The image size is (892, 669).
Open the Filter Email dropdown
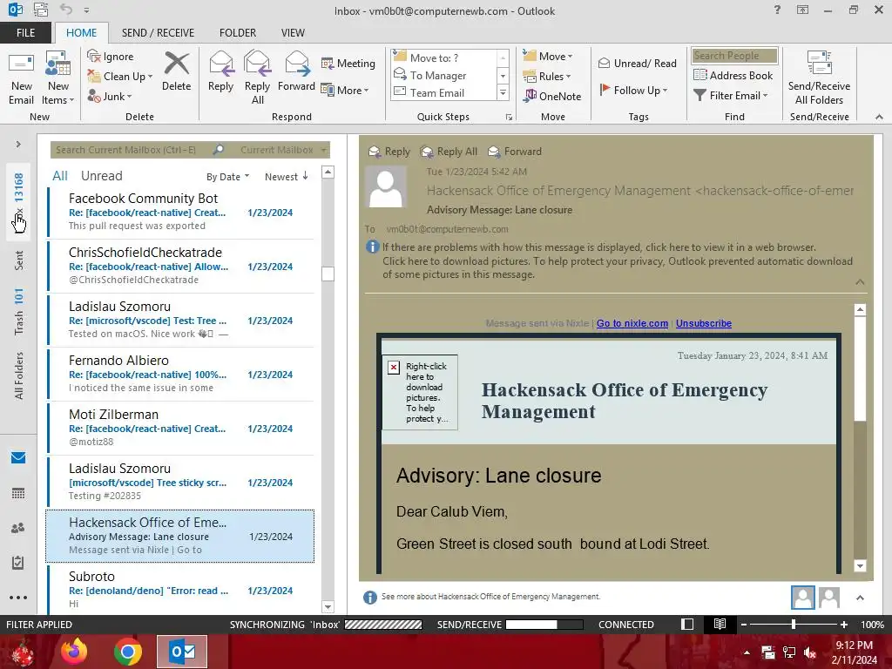click(x=731, y=96)
